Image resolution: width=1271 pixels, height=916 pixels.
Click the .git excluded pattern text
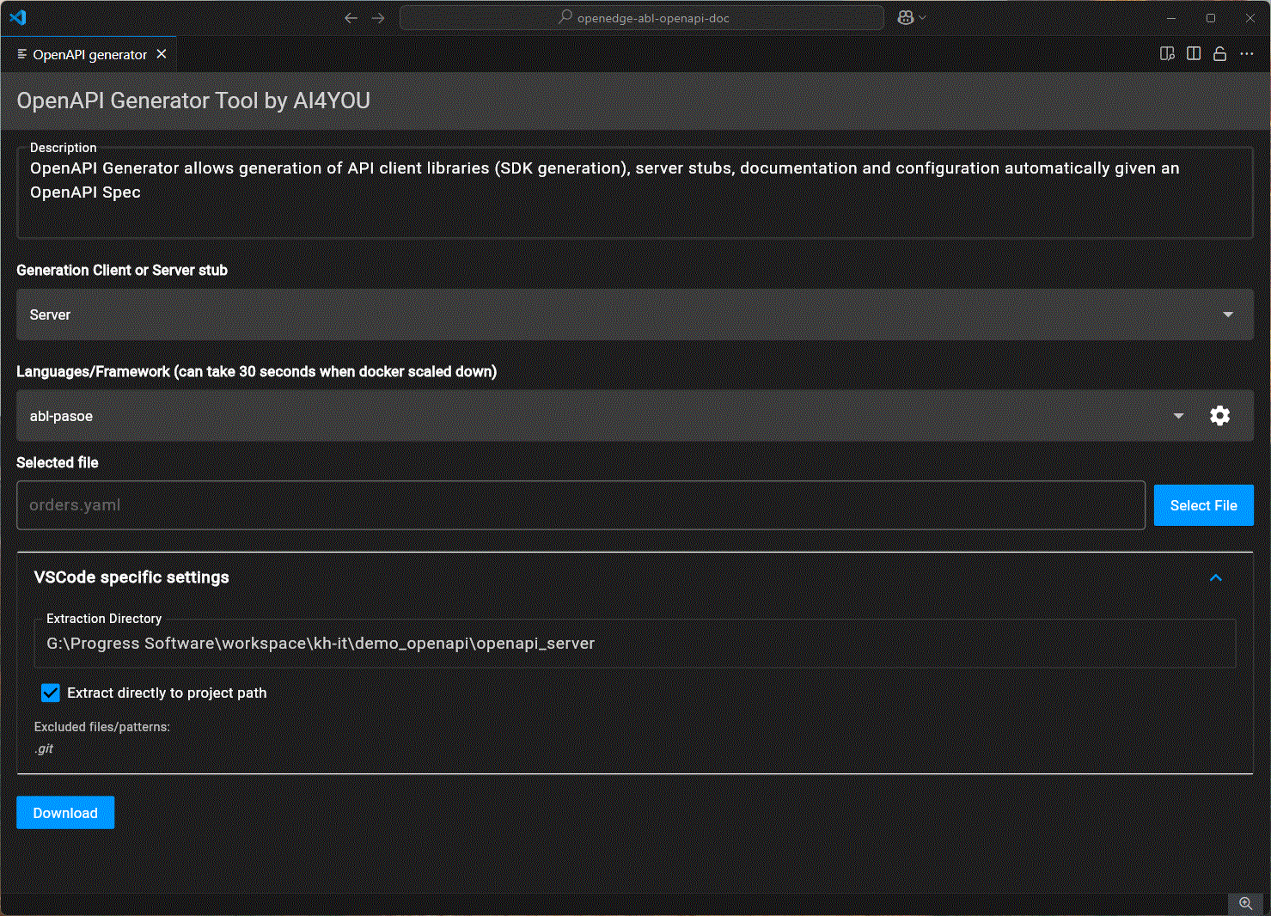(44, 748)
